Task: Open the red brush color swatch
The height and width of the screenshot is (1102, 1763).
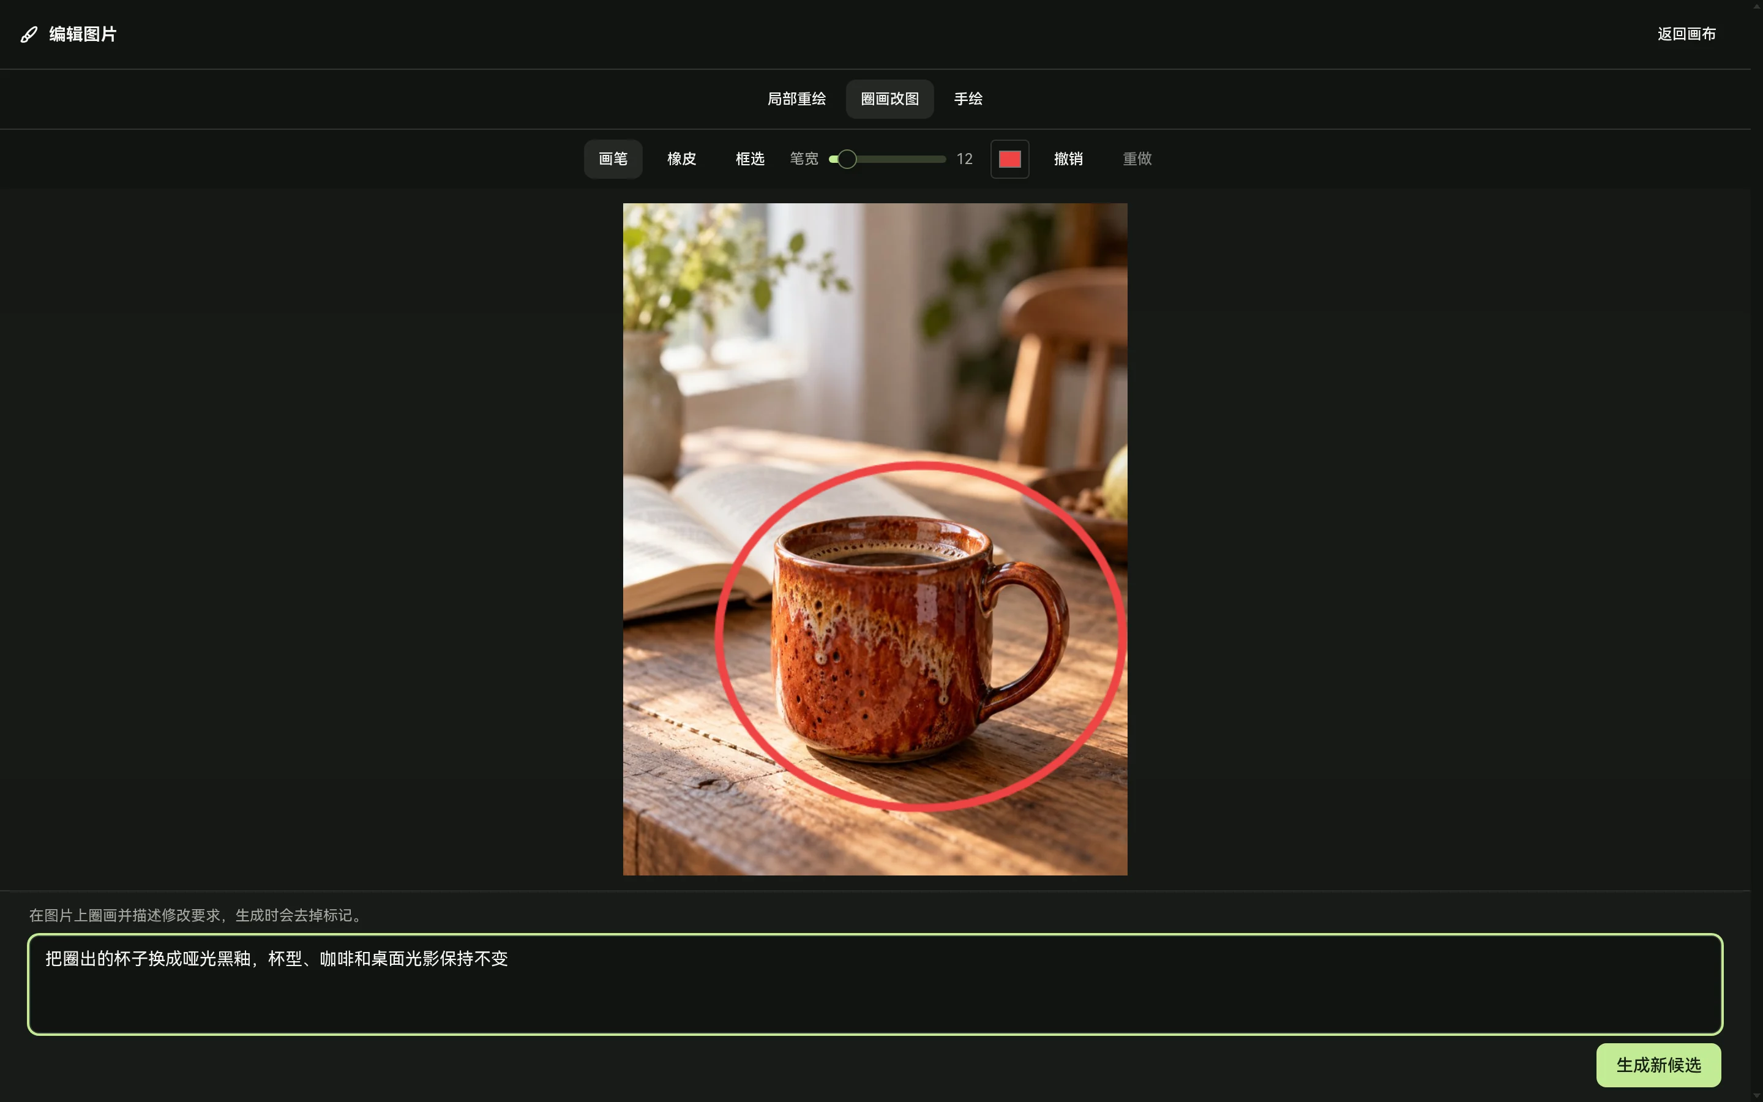Action: [1009, 159]
